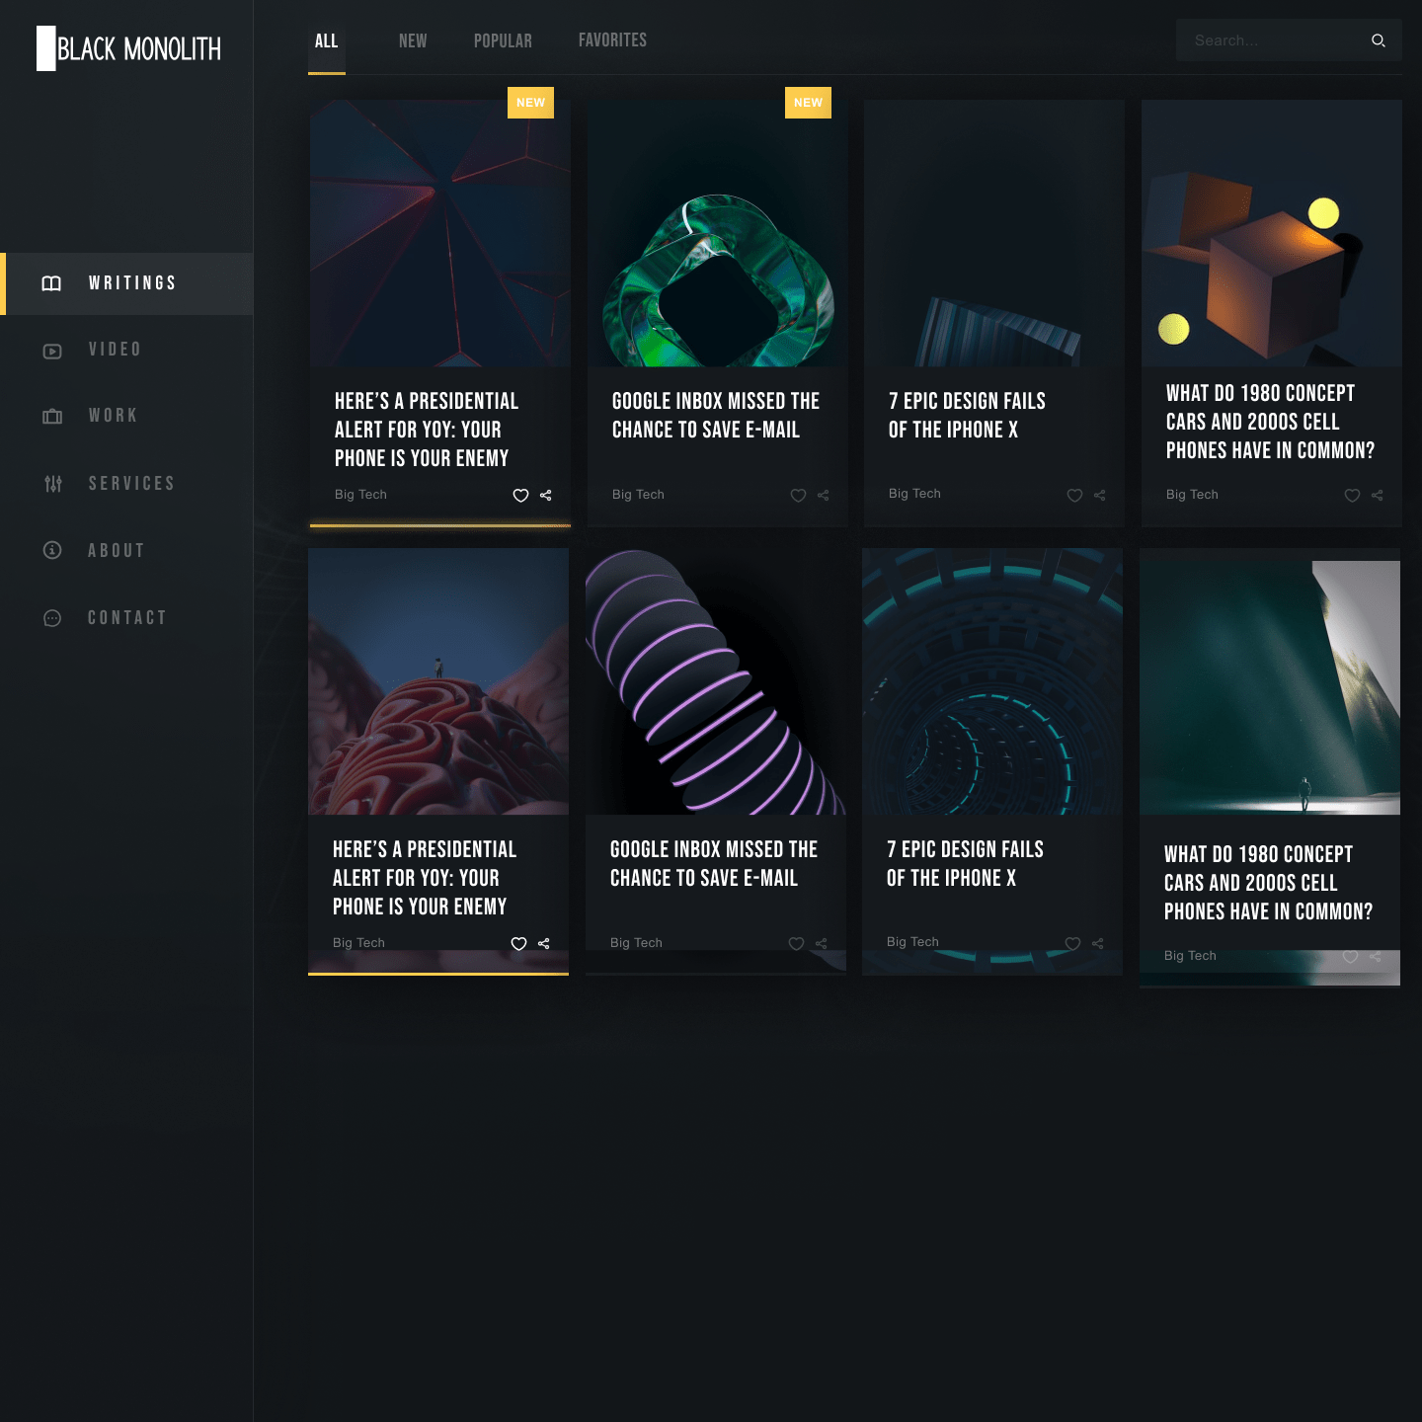Toggle heart on bottom Presidential Alert card
1422x1422 pixels.
pyautogui.click(x=518, y=944)
